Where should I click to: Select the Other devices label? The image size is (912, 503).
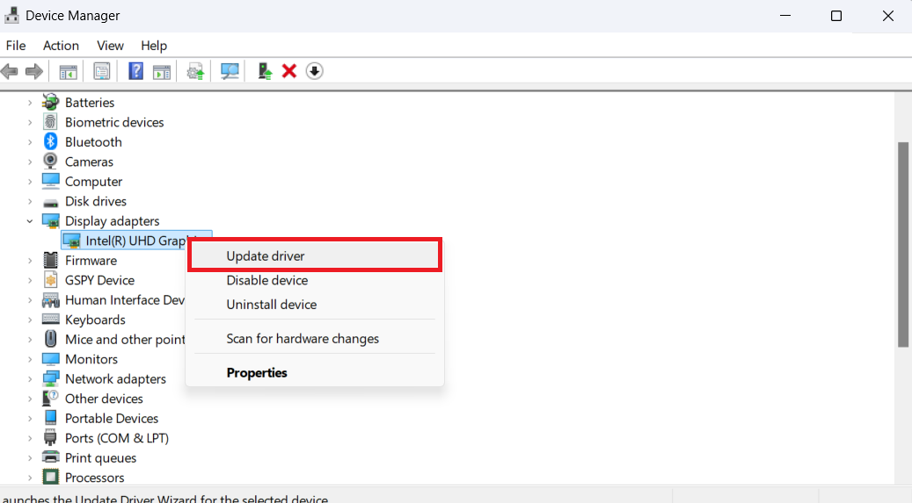click(x=104, y=399)
